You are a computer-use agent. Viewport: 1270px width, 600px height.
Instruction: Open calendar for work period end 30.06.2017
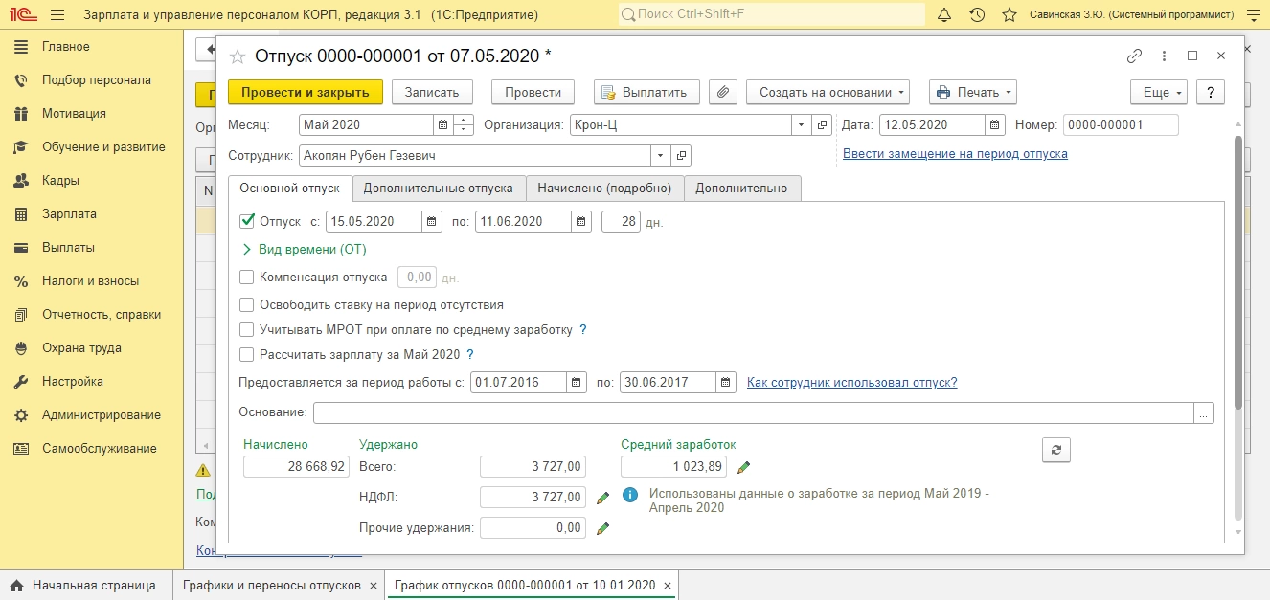[726, 382]
